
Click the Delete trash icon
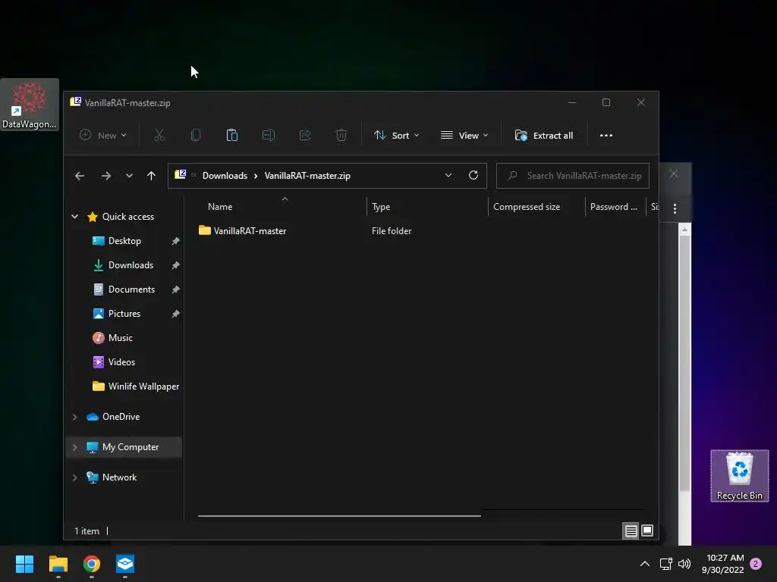[341, 135]
